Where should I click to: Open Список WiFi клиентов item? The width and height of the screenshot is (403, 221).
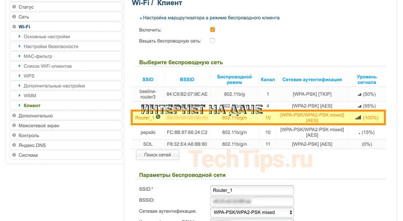pos(66,66)
